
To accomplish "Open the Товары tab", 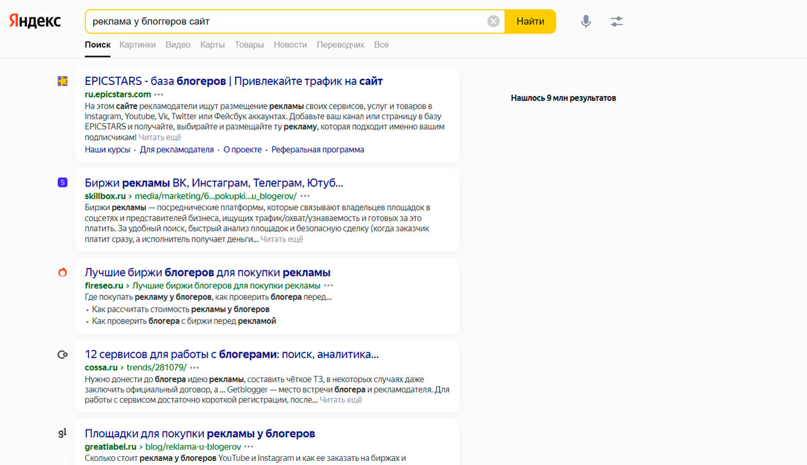I will click(x=249, y=45).
